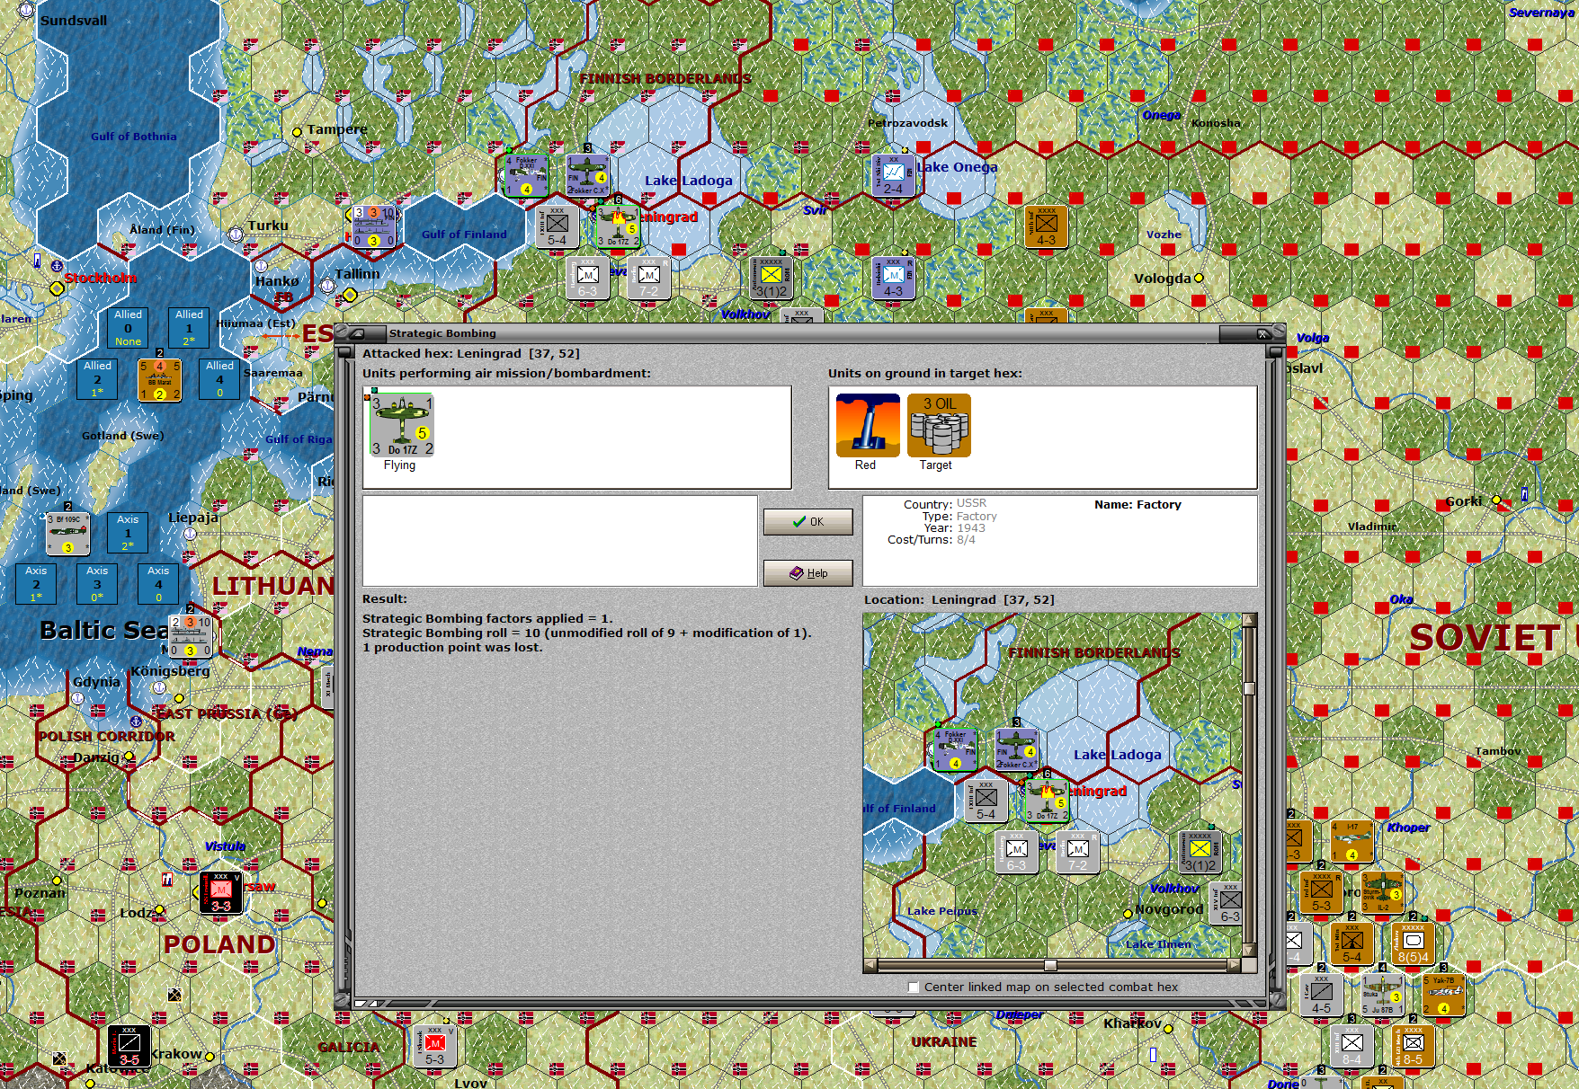Click the mini-map scroll up arrow

click(x=1249, y=620)
